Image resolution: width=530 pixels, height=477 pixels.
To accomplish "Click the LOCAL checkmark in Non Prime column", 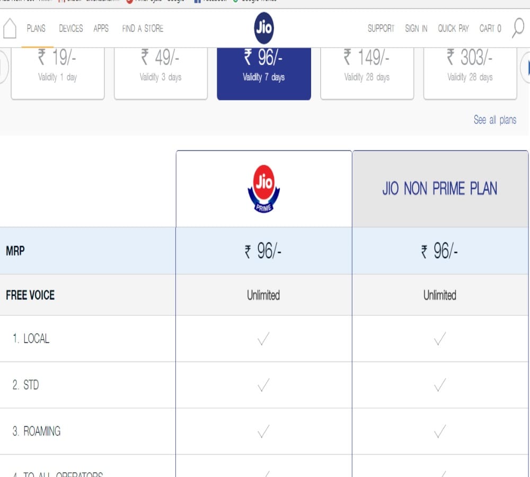I will 440,338.
